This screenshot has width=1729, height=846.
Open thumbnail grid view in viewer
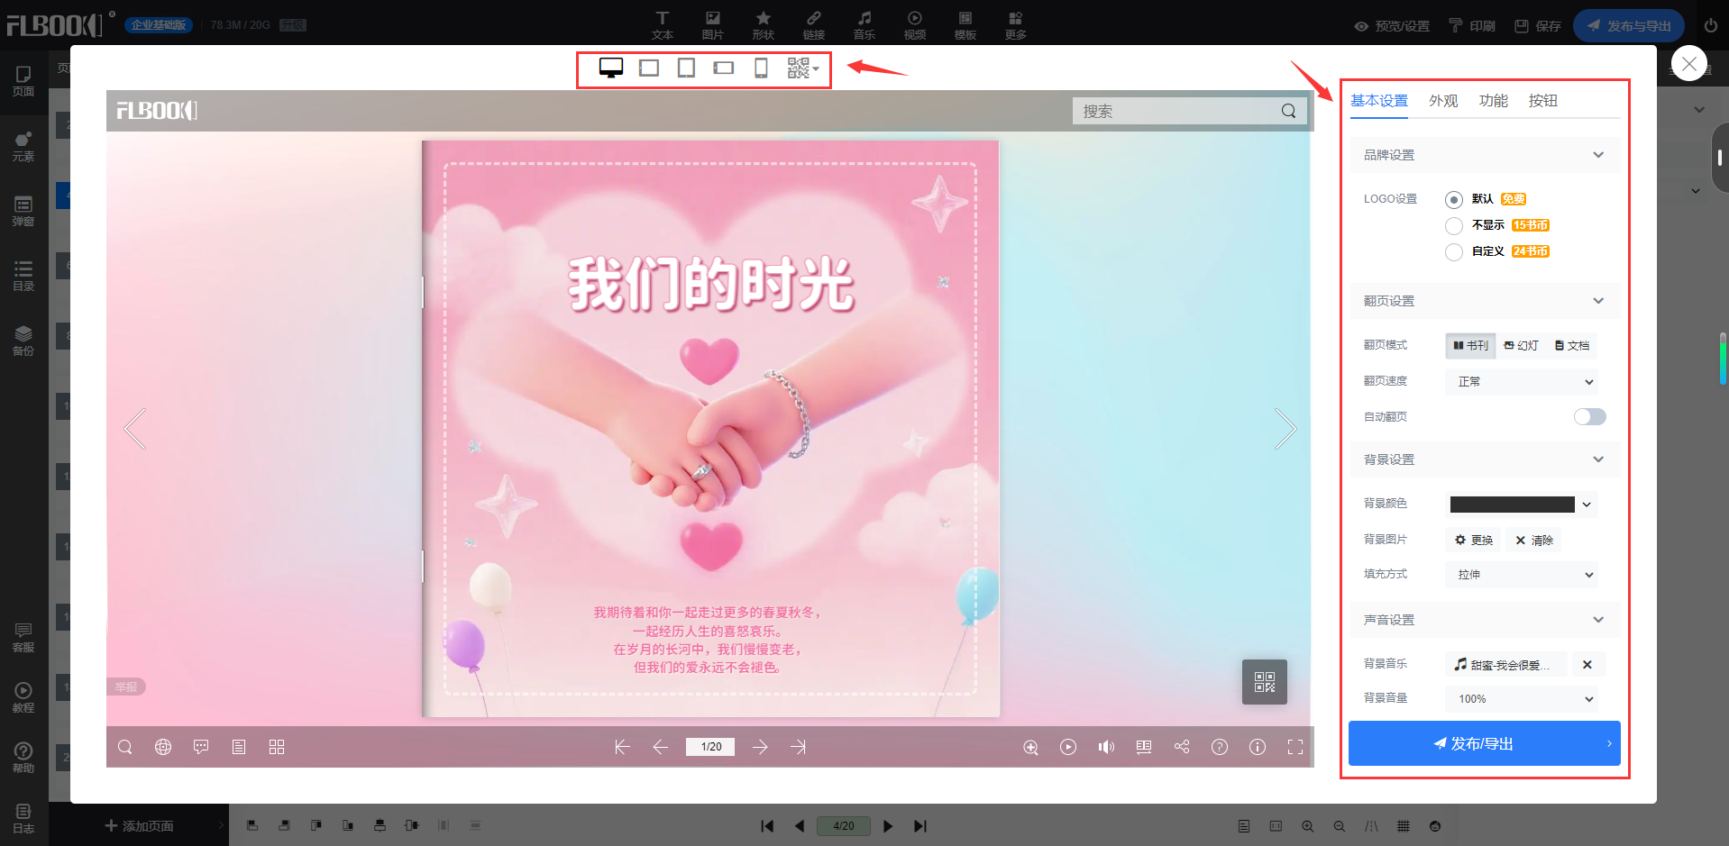pyautogui.click(x=277, y=747)
